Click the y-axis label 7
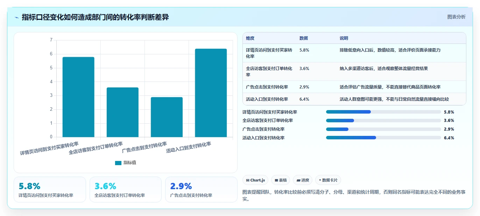 pyautogui.click(x=51, y=40)
